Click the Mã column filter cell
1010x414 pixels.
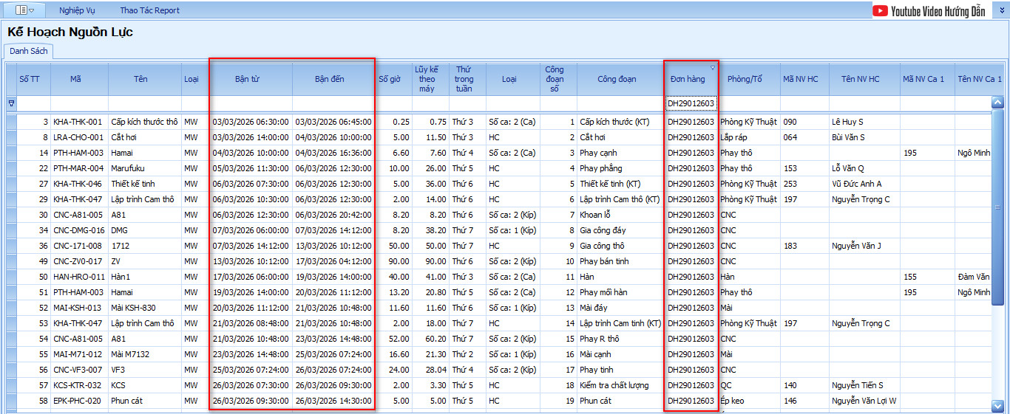[76, 103]
